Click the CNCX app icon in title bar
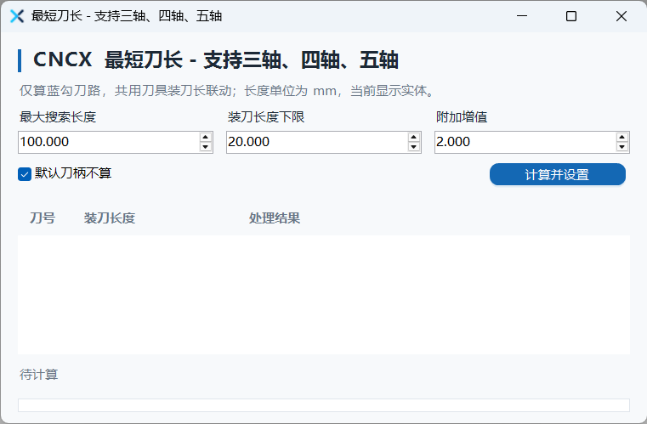Viewport: 647px width, 424px height. (17, 16)
